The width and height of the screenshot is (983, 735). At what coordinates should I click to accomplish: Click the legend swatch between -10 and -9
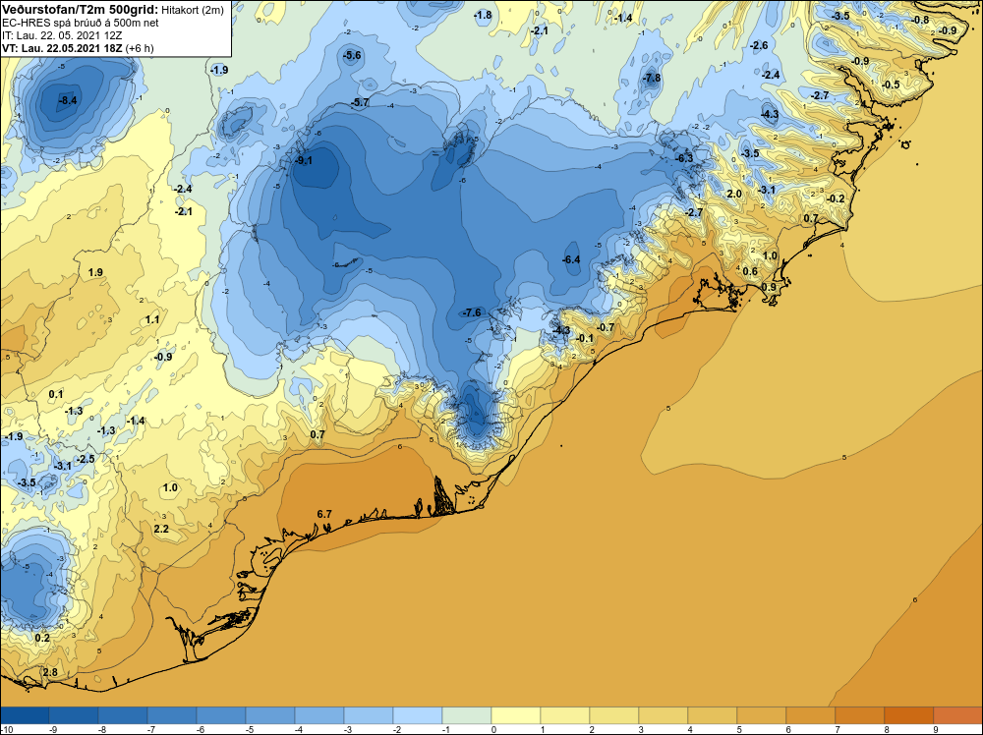(x=25, y=715)
